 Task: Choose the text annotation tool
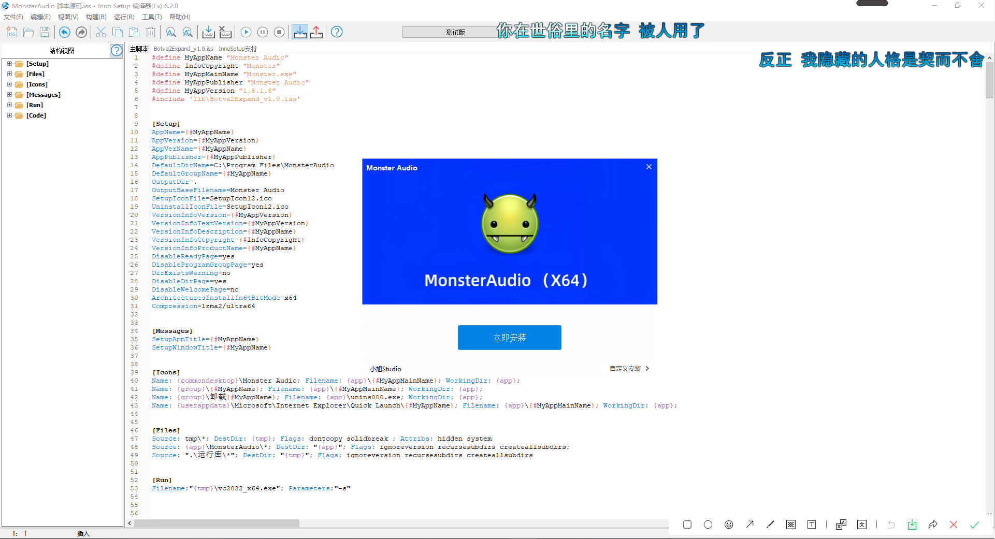811,525
